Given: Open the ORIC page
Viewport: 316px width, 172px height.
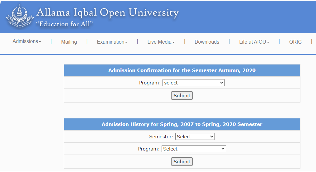Looking at the screenshot, I should [295, 42].
